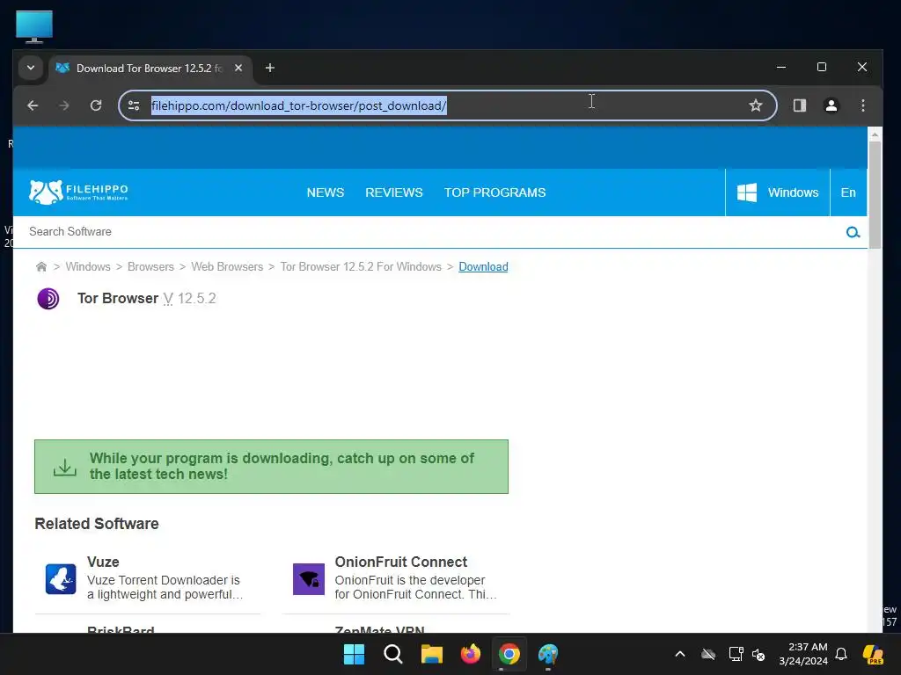Click the Related Software heading

(x=97, y=524)
